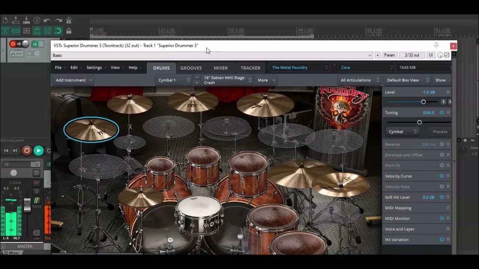This screenshot has width=479, height=269.
Task: Toggle the locking padlock icon
Action: tap(69, 31)
